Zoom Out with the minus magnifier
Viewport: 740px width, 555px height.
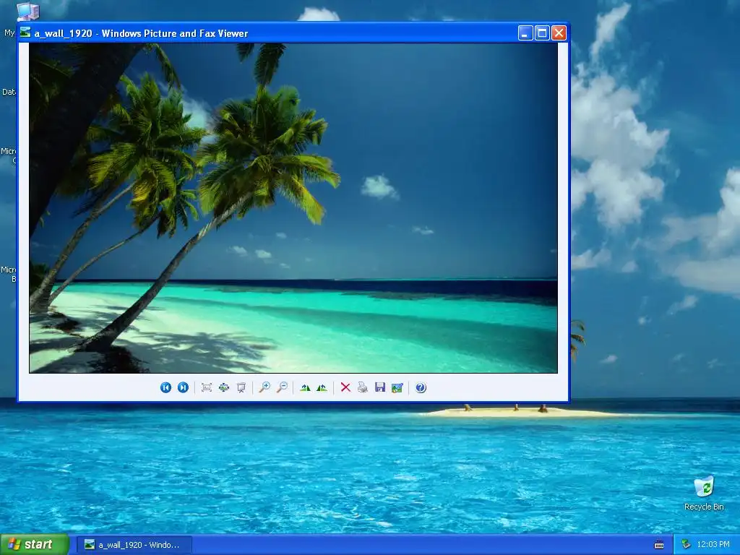(282, 387)
